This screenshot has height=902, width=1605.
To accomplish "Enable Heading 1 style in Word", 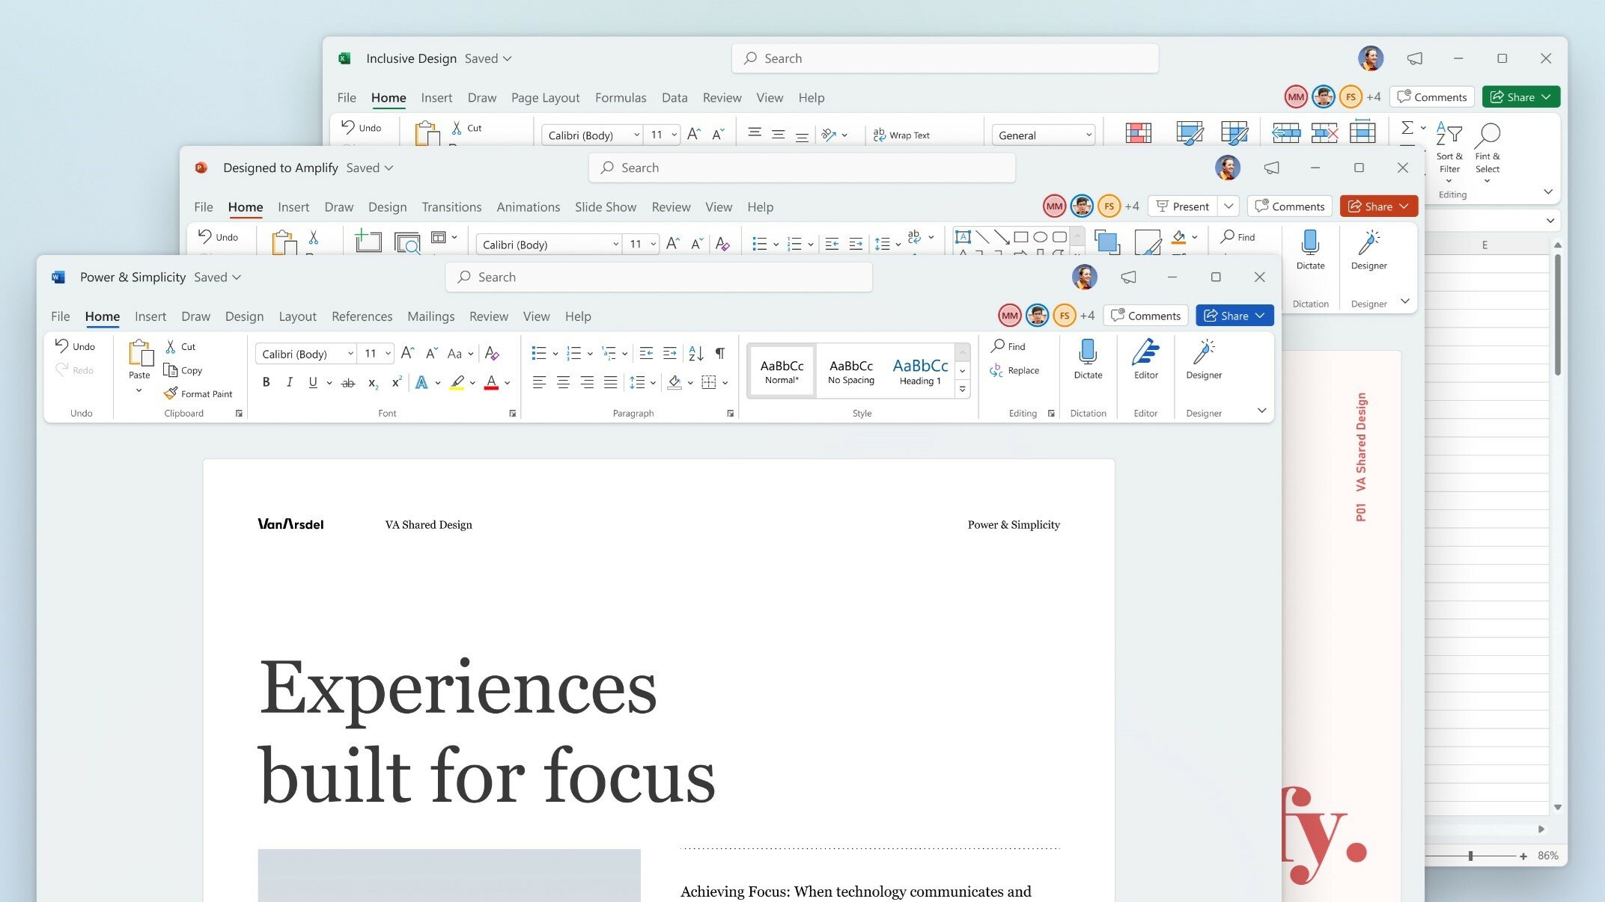I will [919, 369].
